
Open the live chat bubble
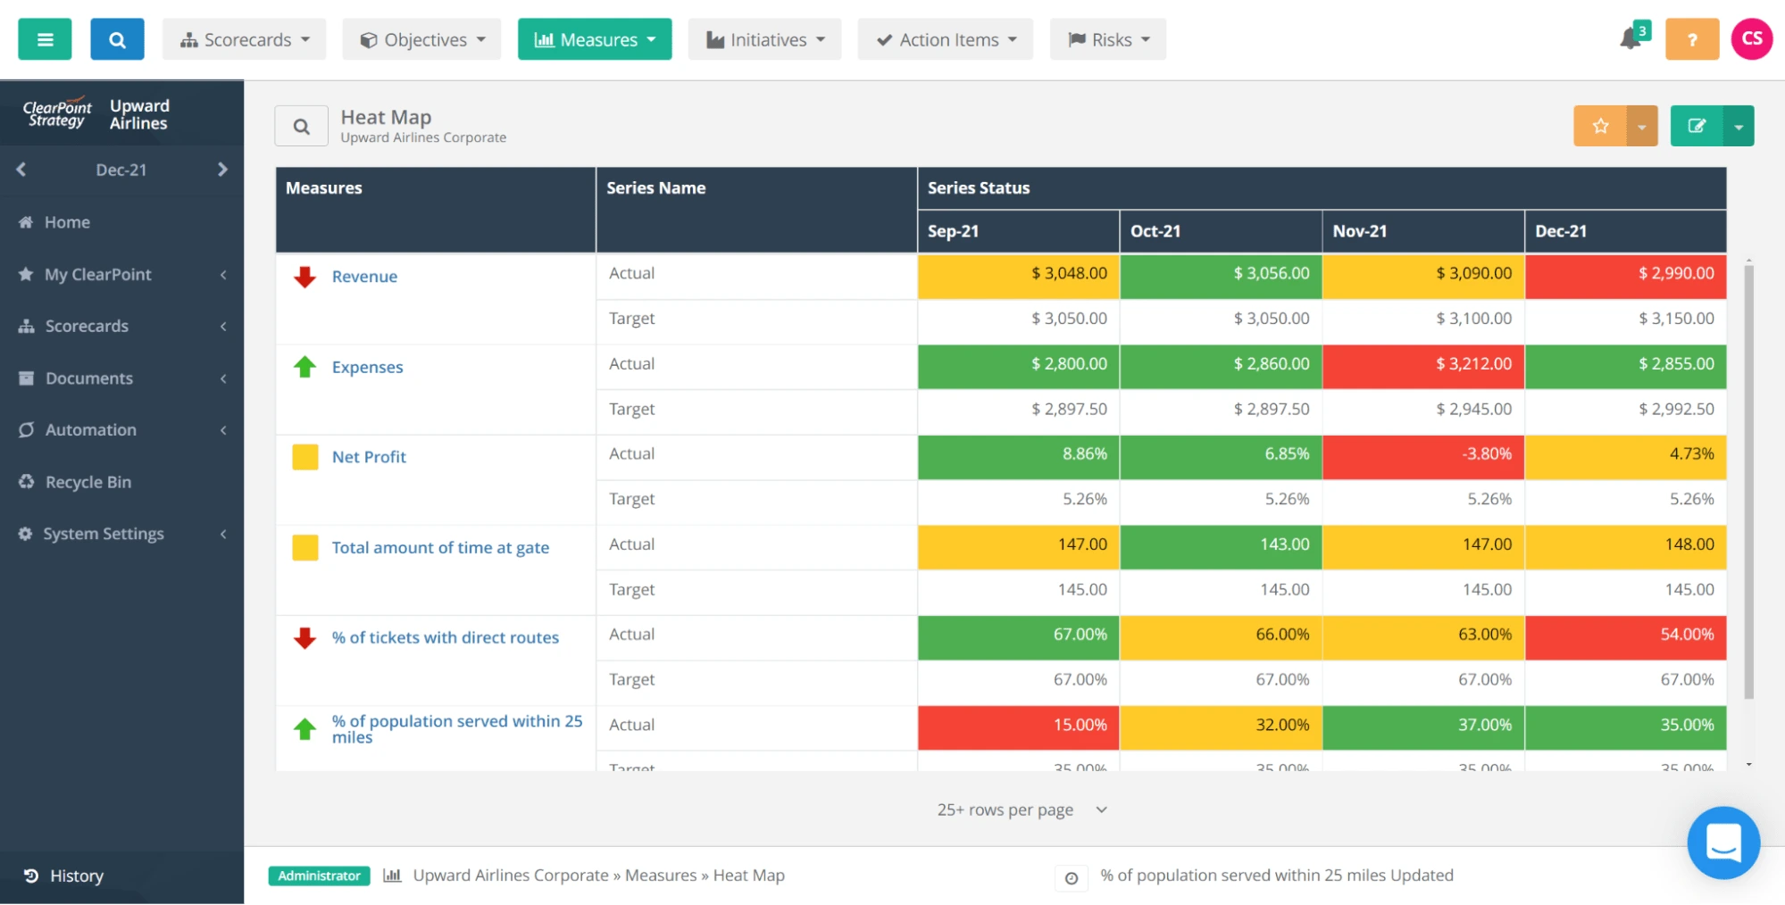pyautogui.click(x=1723, y=843)
